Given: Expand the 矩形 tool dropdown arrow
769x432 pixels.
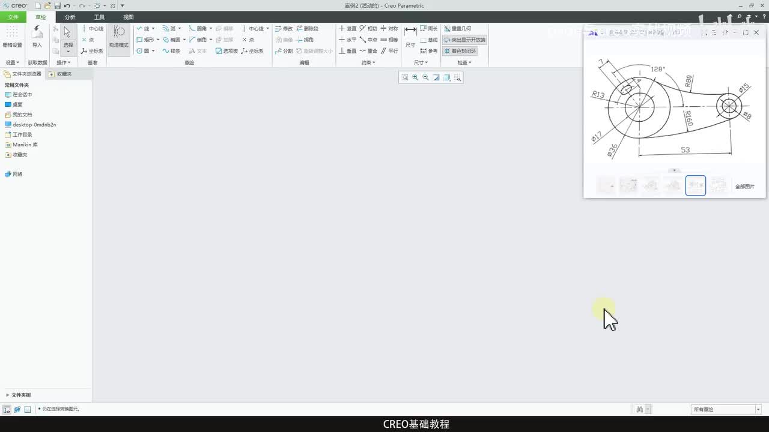Looking at the screenshot, I should pyautogui.click(x=158, y=40).
